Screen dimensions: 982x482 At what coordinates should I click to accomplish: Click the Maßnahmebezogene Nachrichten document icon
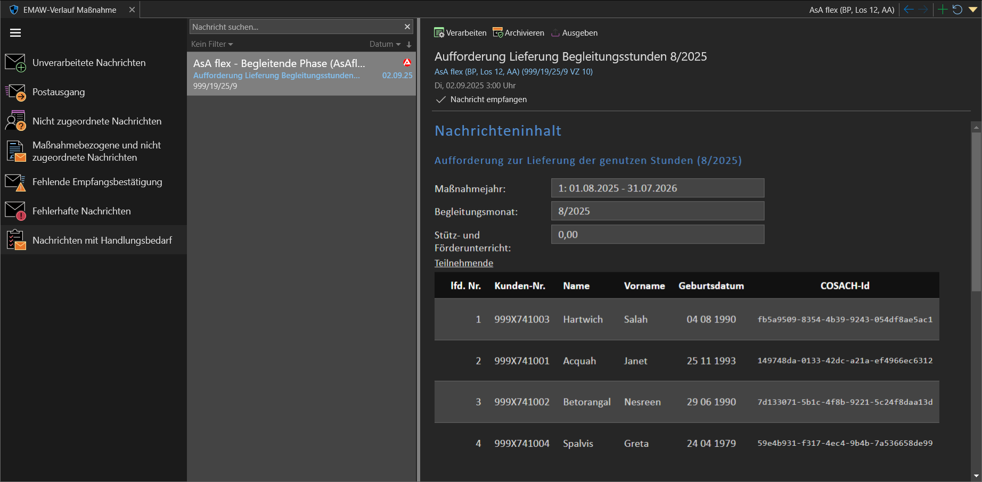coord(15,151)
